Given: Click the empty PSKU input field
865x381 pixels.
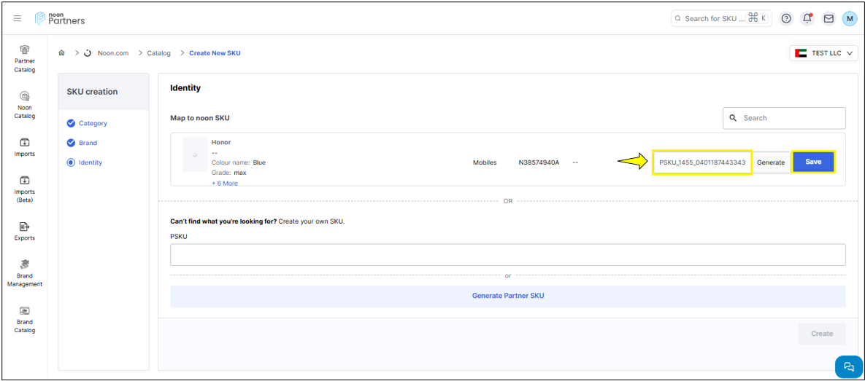Looking at the screenshot, I should click(507, 255).
